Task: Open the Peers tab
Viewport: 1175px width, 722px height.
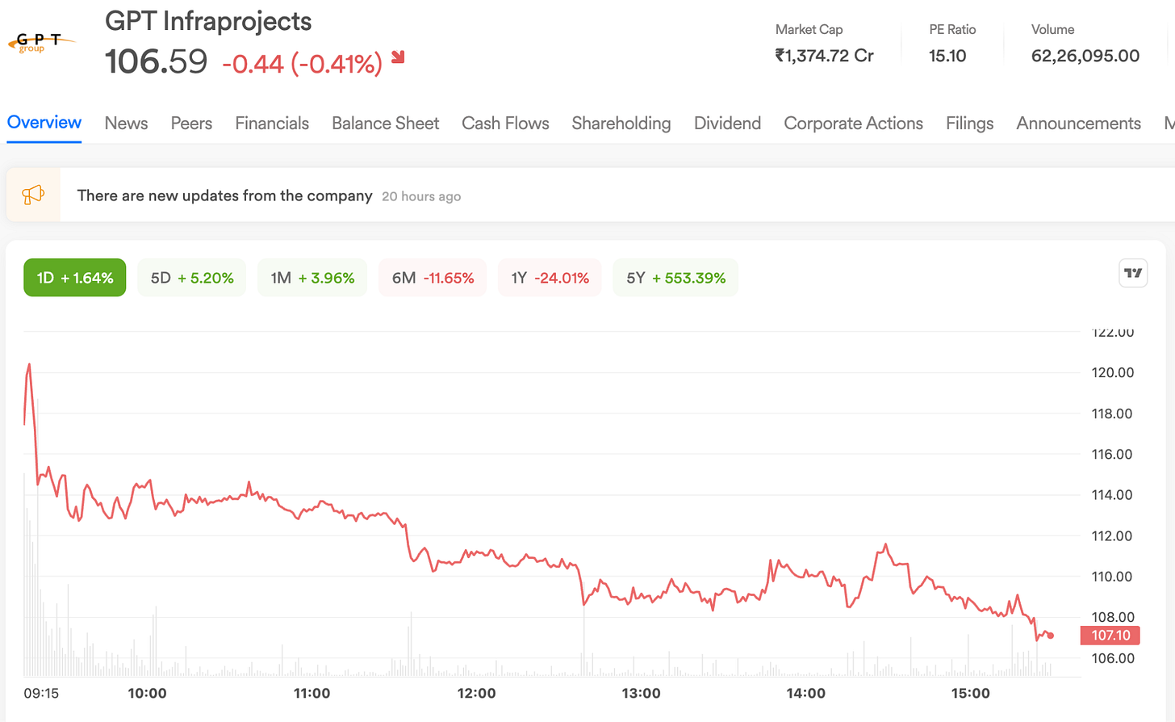Action: click(191, 124)
